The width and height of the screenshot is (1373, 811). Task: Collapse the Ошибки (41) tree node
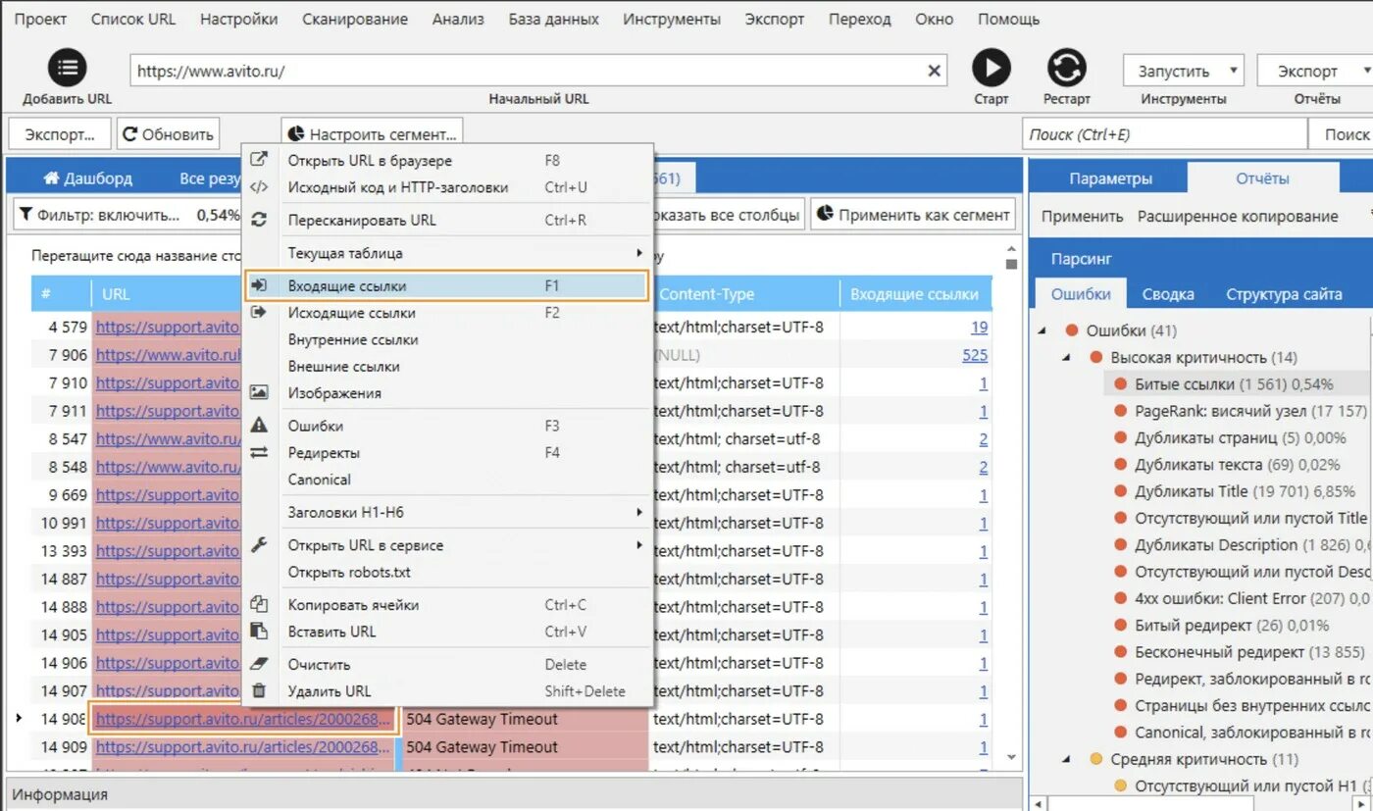click(x=1042, y=331)
